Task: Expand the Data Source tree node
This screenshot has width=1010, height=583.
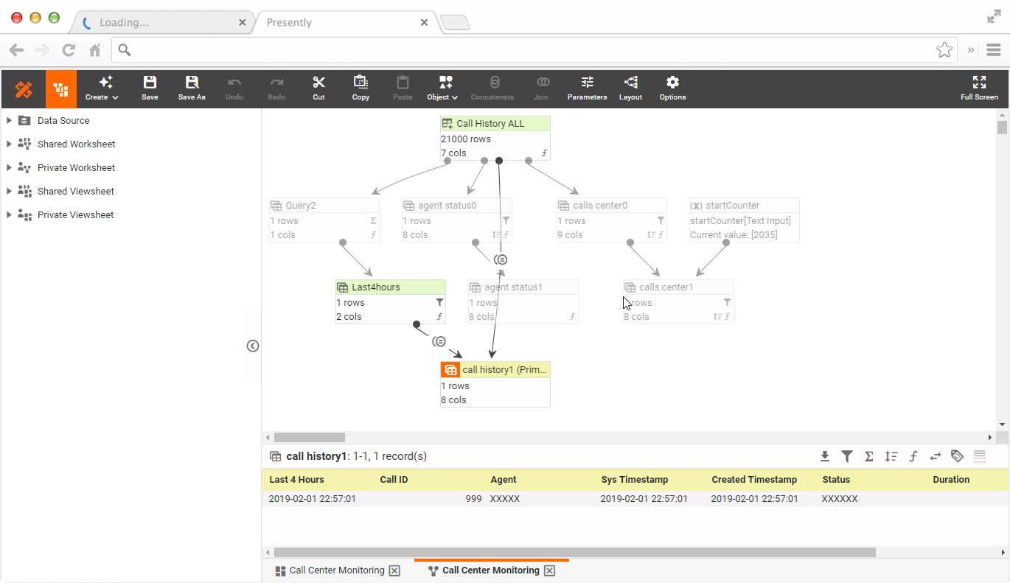Action: pos(9,120)
